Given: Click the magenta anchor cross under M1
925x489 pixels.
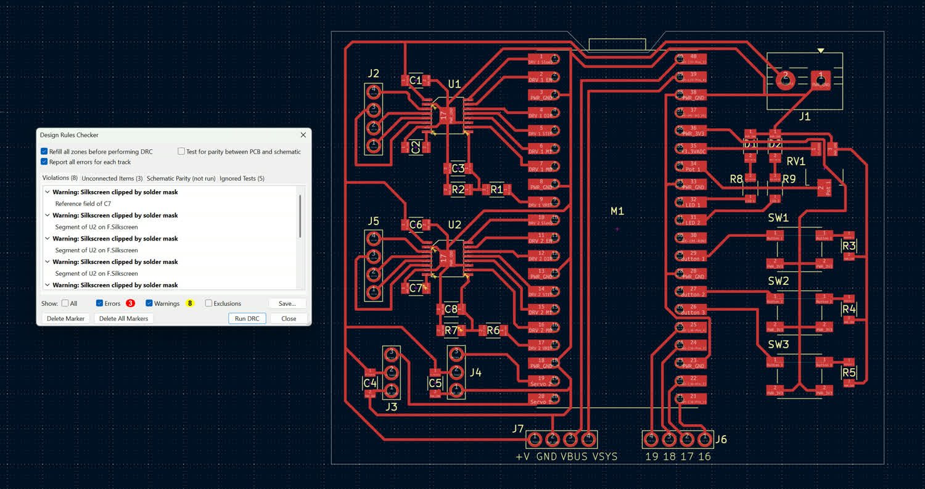Looking at the screenshot, I should point(617,229).
